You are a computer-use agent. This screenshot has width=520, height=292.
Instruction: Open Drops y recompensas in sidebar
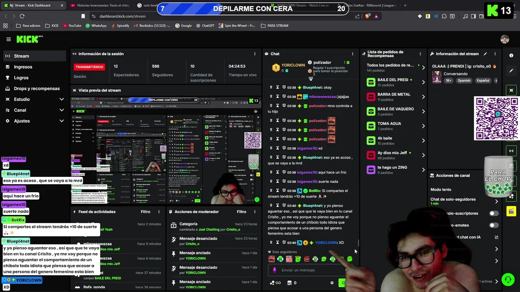[x=34, y=88]
